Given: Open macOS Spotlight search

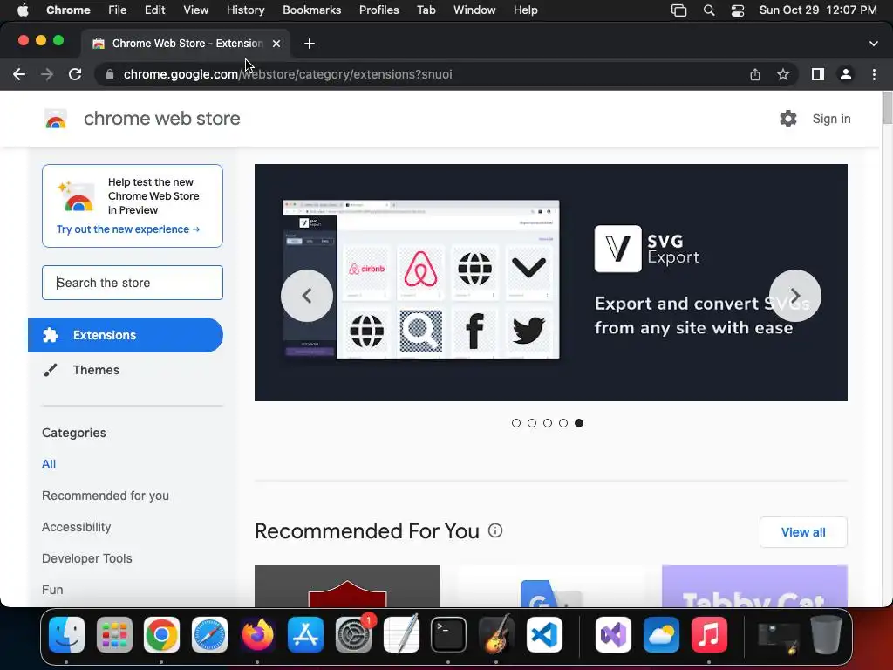Looking at the screenshot, I should click(x=709, y=10).
